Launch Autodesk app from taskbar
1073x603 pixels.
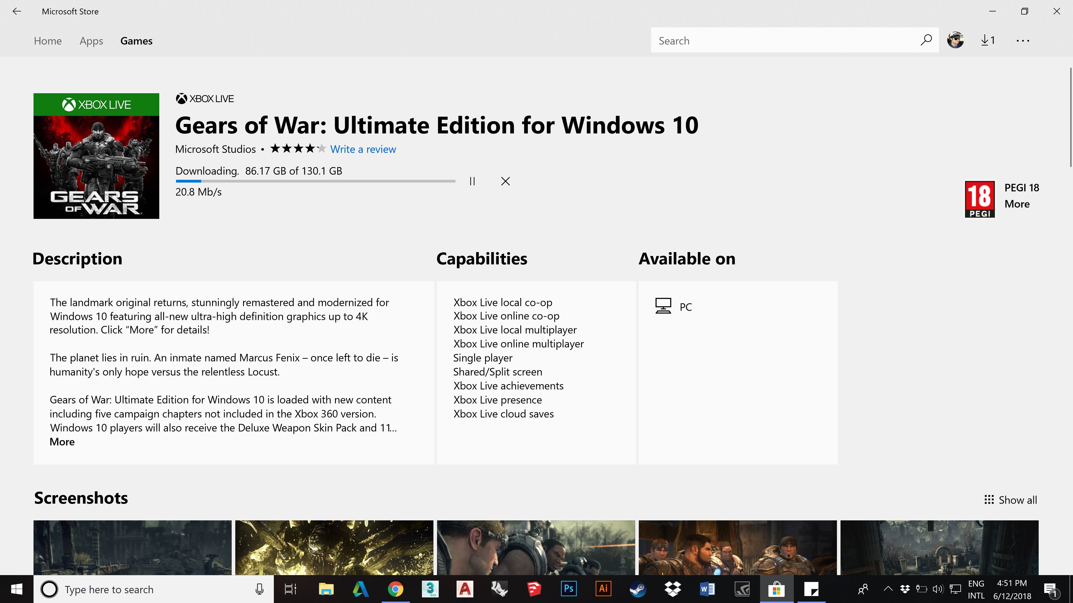coord(361,589)
